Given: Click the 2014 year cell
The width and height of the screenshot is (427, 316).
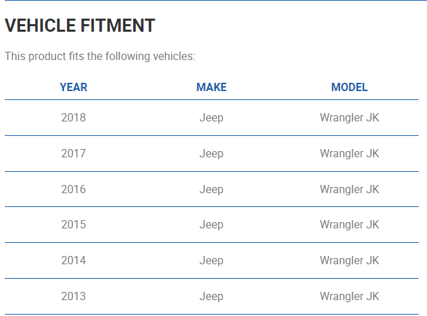Looking at the screenshot, I should pyautogui.click(x=74, y=261).
